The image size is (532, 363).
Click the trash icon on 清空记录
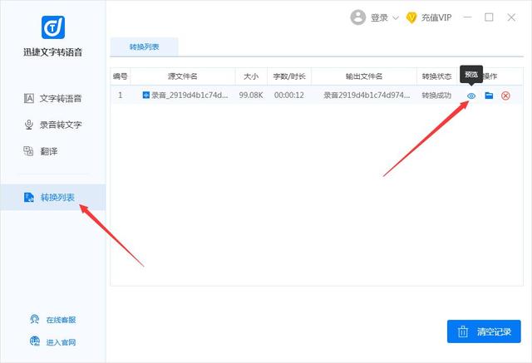[x=463, y=331]
